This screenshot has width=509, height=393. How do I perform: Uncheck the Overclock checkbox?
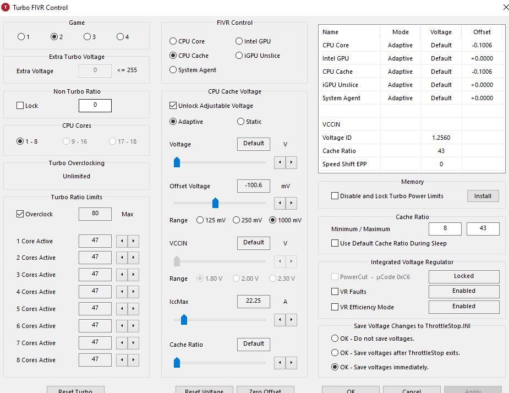[x=20, y=214]
